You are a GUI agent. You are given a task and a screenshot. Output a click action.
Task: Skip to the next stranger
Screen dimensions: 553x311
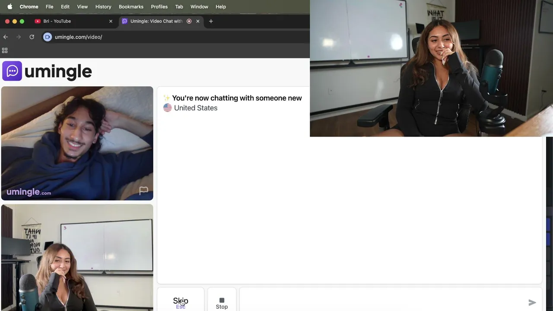181,300
